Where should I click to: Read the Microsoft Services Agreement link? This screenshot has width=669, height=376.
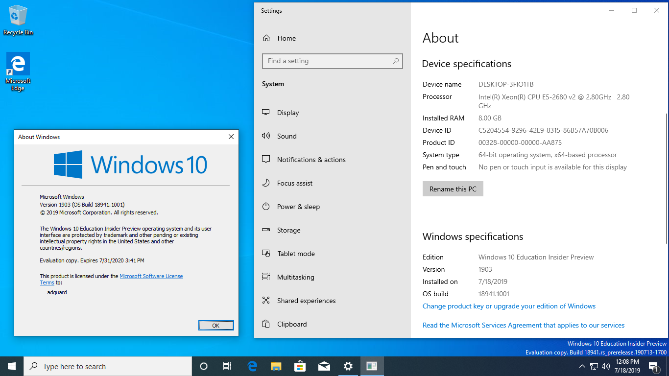click(524, 325)
